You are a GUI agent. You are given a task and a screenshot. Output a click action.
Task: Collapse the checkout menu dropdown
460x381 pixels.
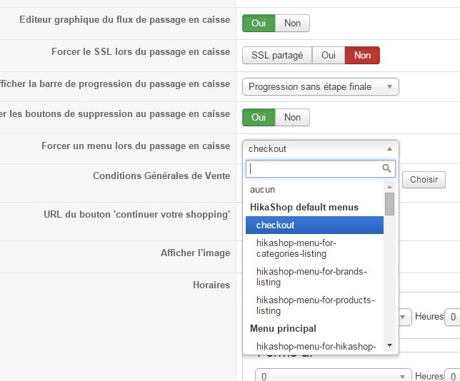point(320,148)
